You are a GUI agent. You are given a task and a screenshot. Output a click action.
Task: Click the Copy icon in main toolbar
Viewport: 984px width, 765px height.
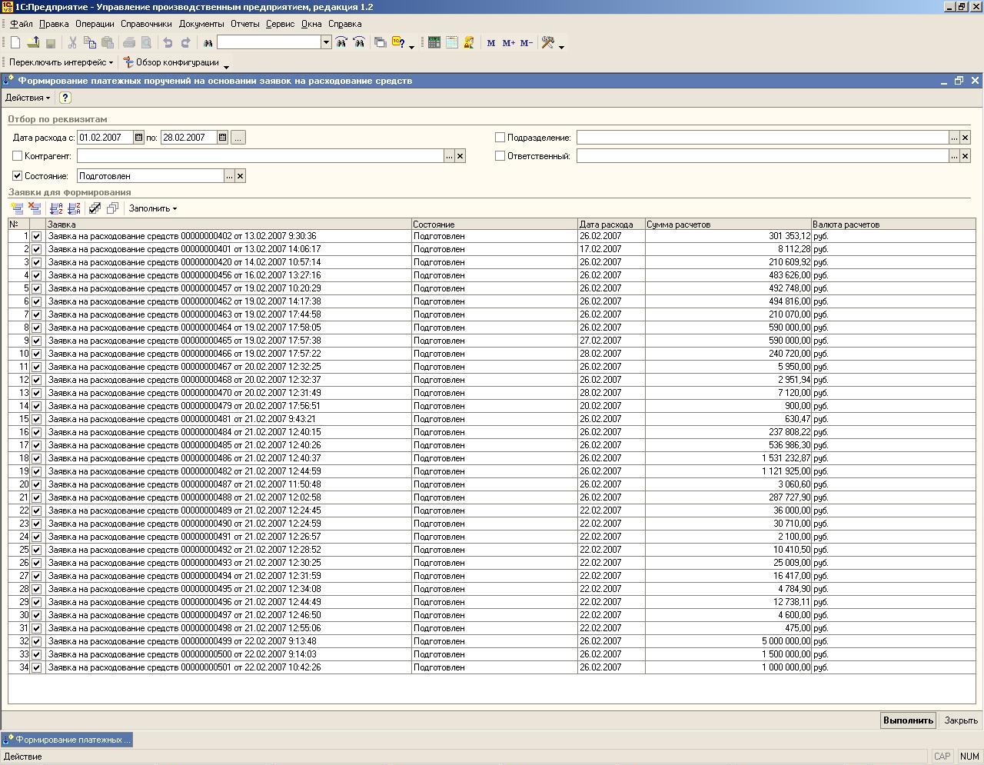pos(90,43)
